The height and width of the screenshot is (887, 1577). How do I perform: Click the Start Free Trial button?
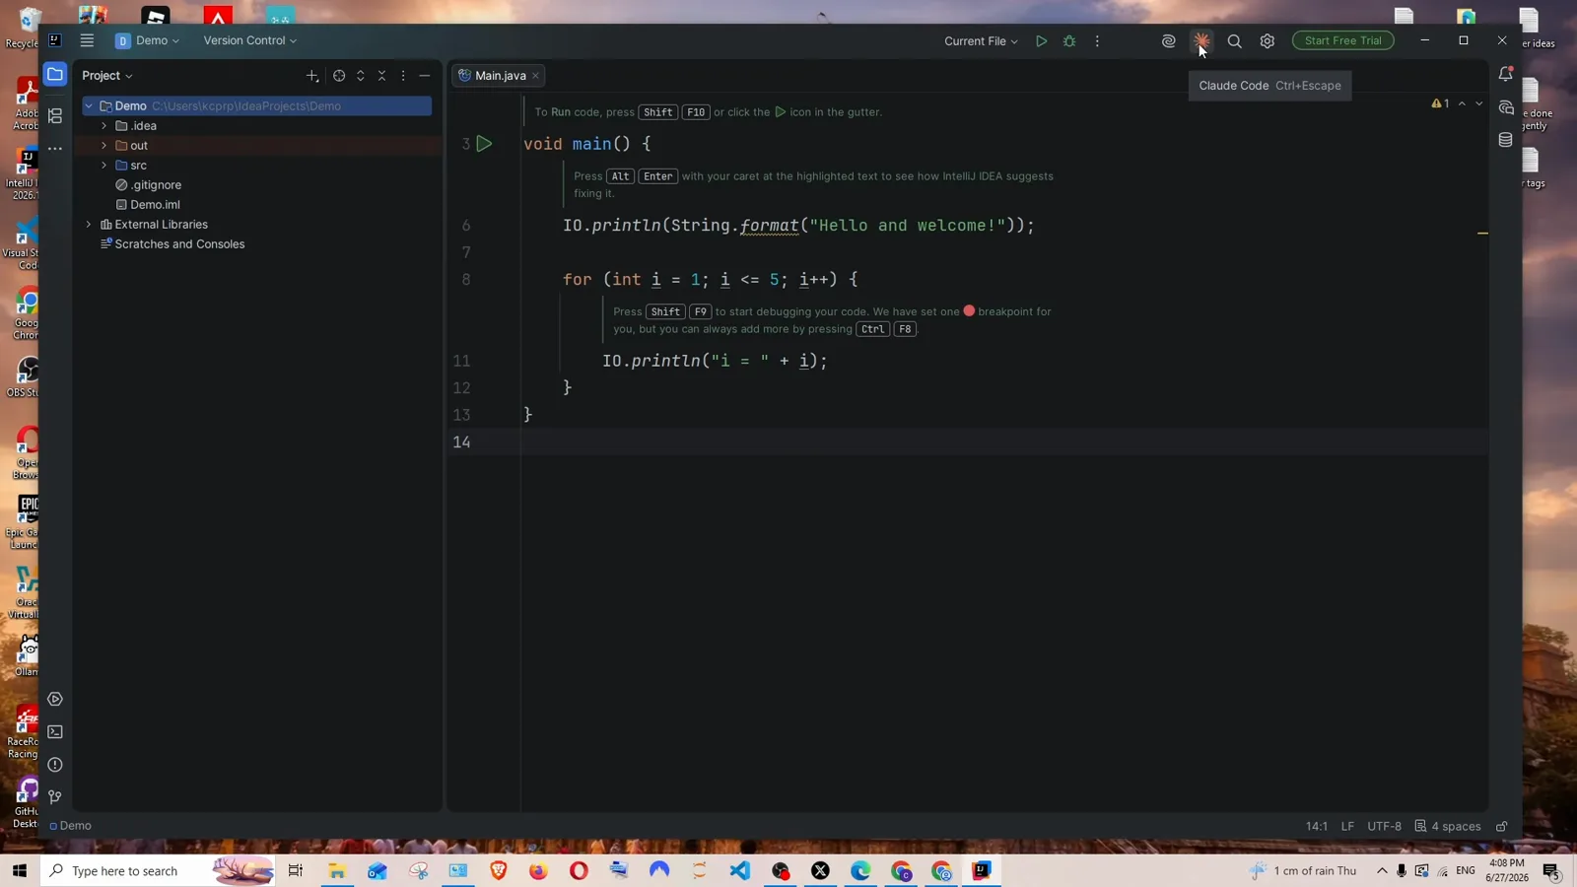1342,40
